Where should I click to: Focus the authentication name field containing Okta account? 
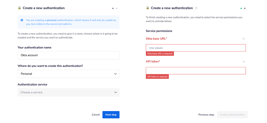[68, 55]
